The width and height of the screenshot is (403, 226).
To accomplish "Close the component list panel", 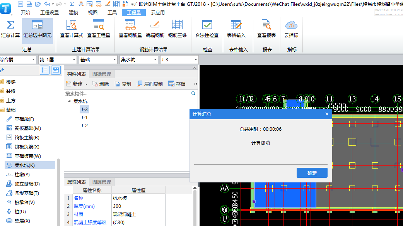I will point(195,67).
